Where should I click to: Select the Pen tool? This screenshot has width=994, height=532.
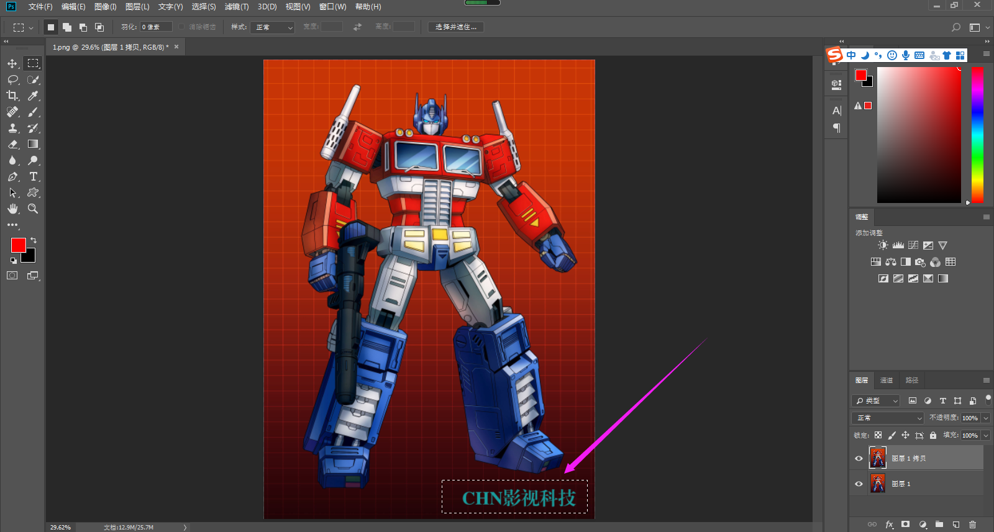[x=12, y=176]
